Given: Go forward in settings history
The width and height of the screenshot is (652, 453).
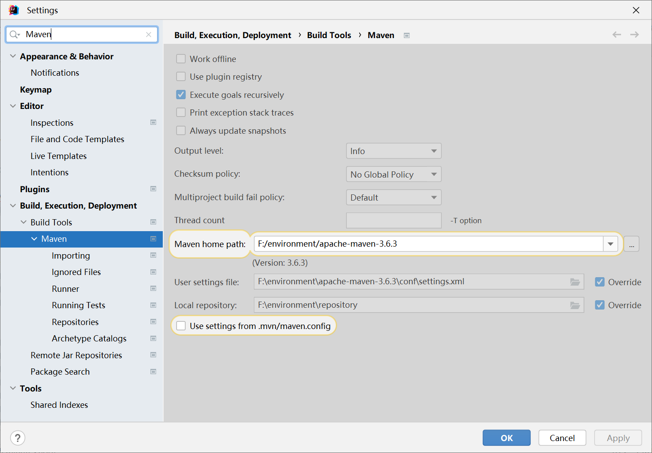Looking at the screenshot, I should click(634, 35).
